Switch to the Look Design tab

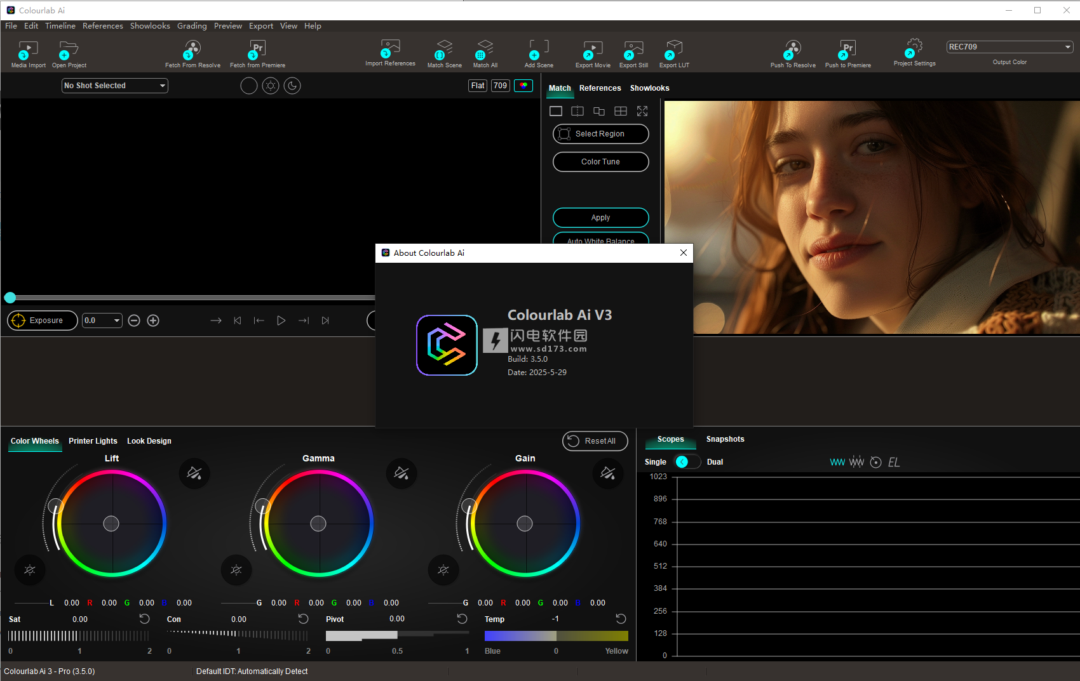149,441
